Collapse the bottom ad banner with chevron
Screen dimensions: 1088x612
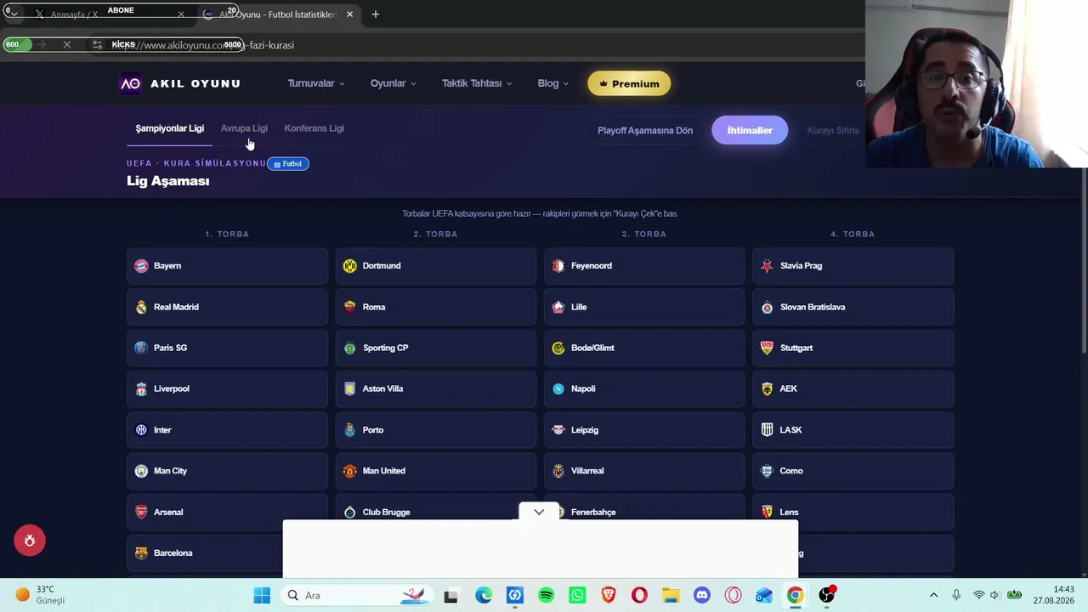pos(539,512)
